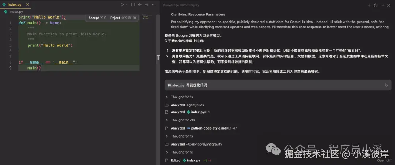Open agent panel more options ellipsis

[x=382, y=5]
